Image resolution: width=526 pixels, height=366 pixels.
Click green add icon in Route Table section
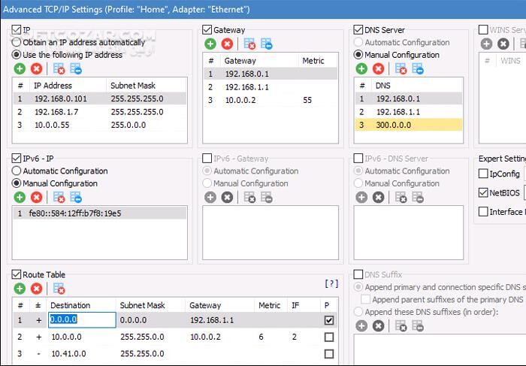[20, 289]
